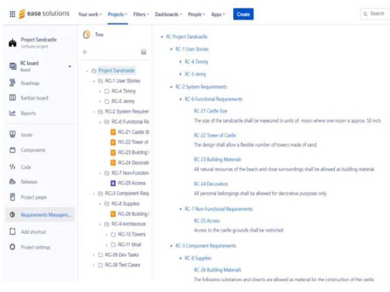Screen dimensions: 390x292
Task: Click the Releases ship icon
Action: tap(13, 182)
